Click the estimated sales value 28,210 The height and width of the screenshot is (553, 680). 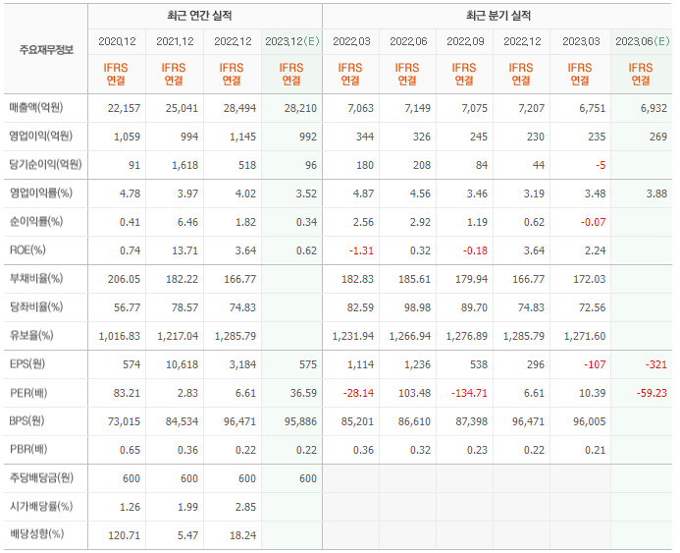300,108
